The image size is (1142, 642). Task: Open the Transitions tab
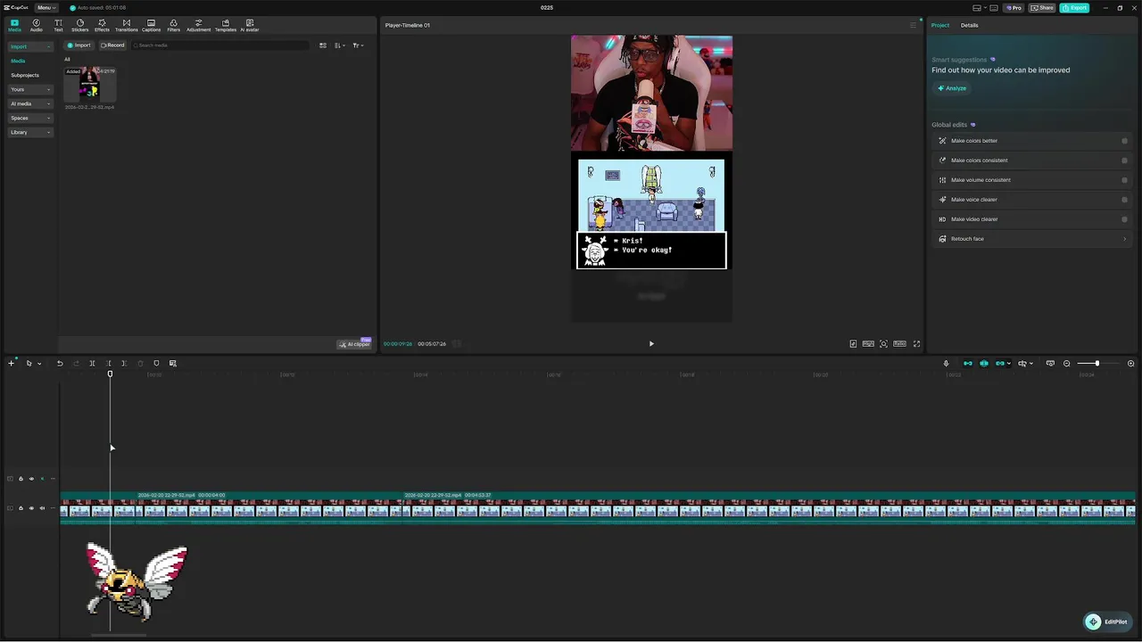[126, 25]
